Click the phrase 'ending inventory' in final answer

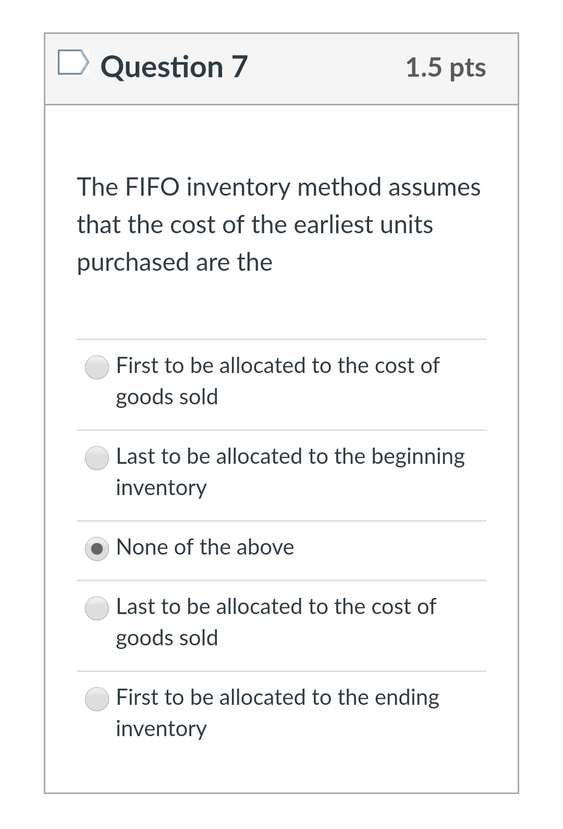[162, 729]
